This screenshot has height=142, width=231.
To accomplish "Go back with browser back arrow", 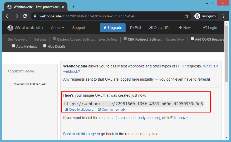I will pos(8,16).
